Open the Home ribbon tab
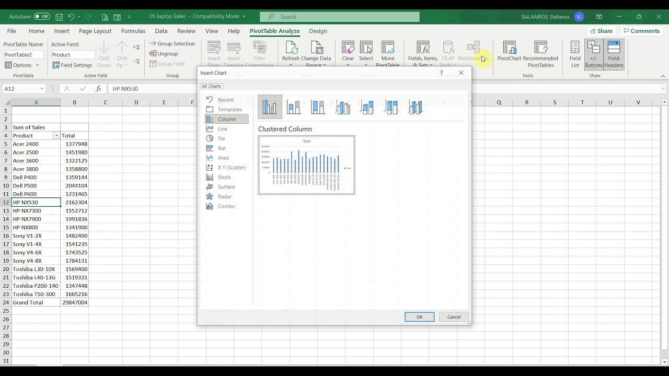The height and width of the screenshot is (376, 669). [37, 31]
